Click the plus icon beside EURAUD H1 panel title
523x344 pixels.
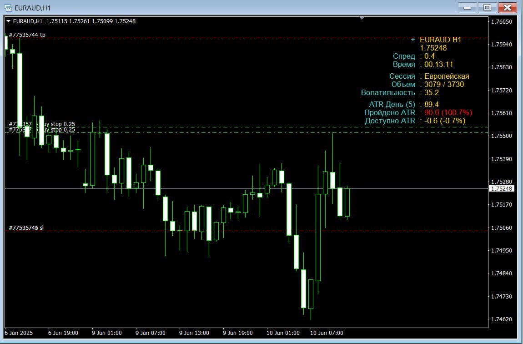tap(413, 40)
